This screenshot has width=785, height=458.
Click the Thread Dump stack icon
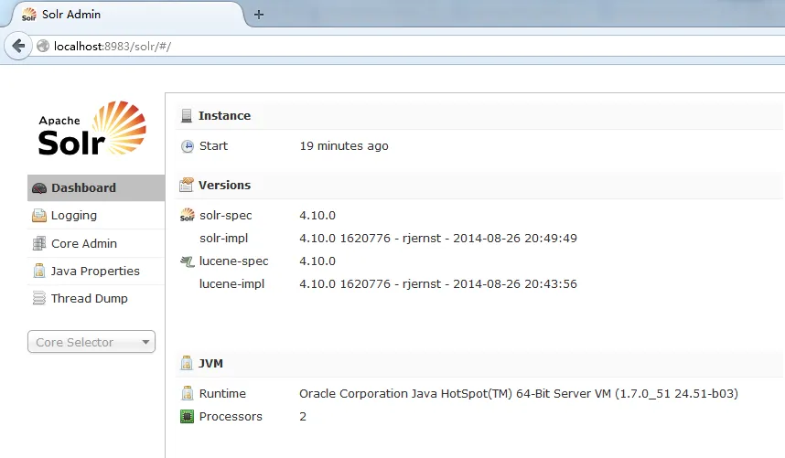click(x=39, y=299)
